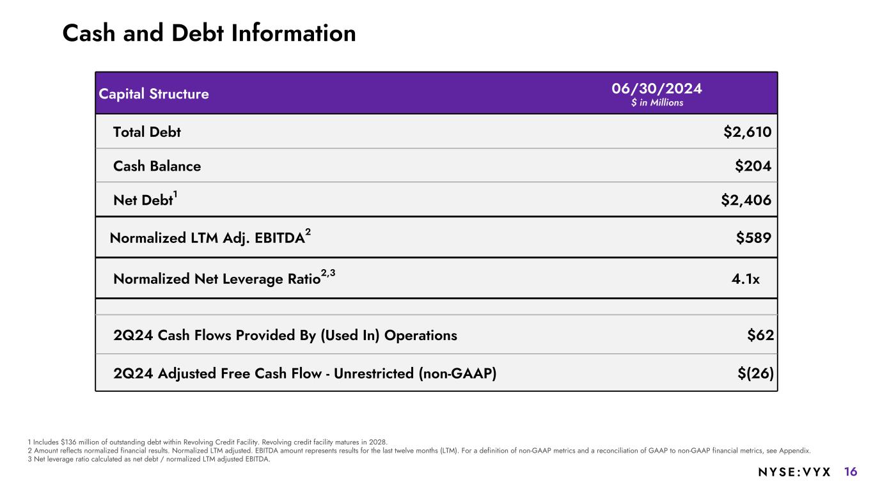Click the 06/30/2024 column date header
Viewport: 873px width, 491px height.
click(x=657, y=88)
